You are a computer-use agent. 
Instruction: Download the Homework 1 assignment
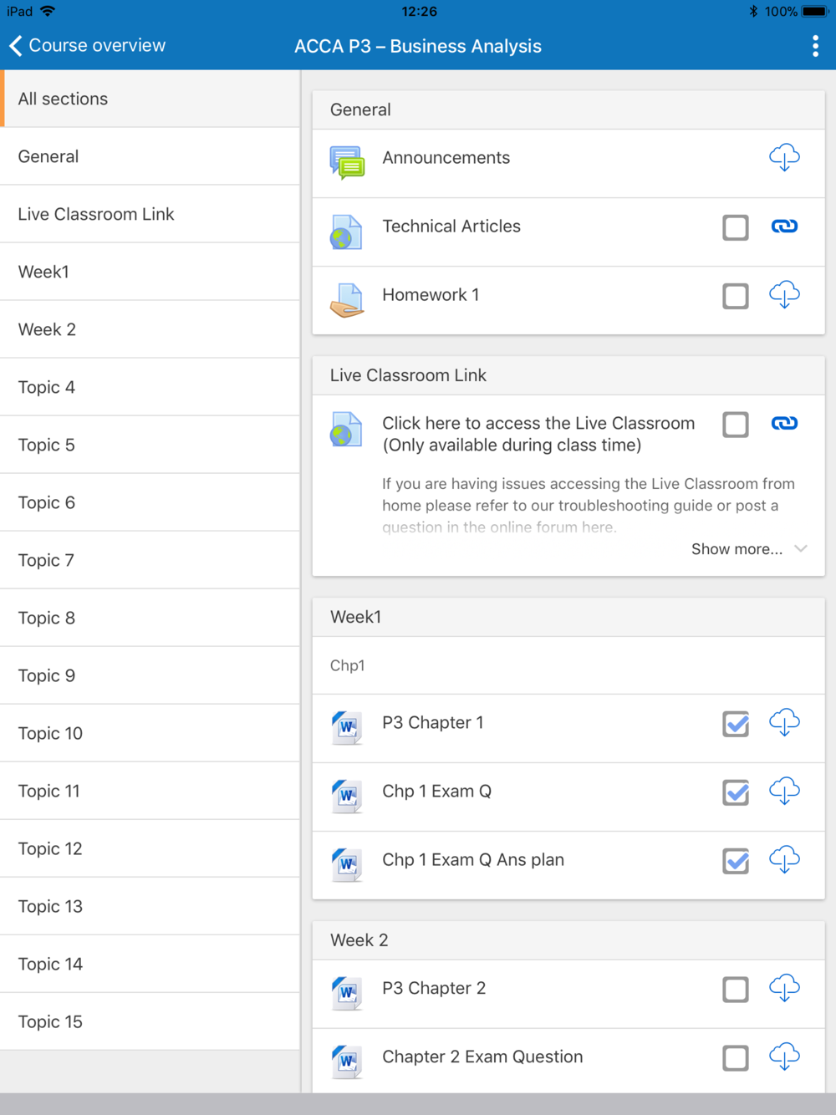(x=784, y=295)
